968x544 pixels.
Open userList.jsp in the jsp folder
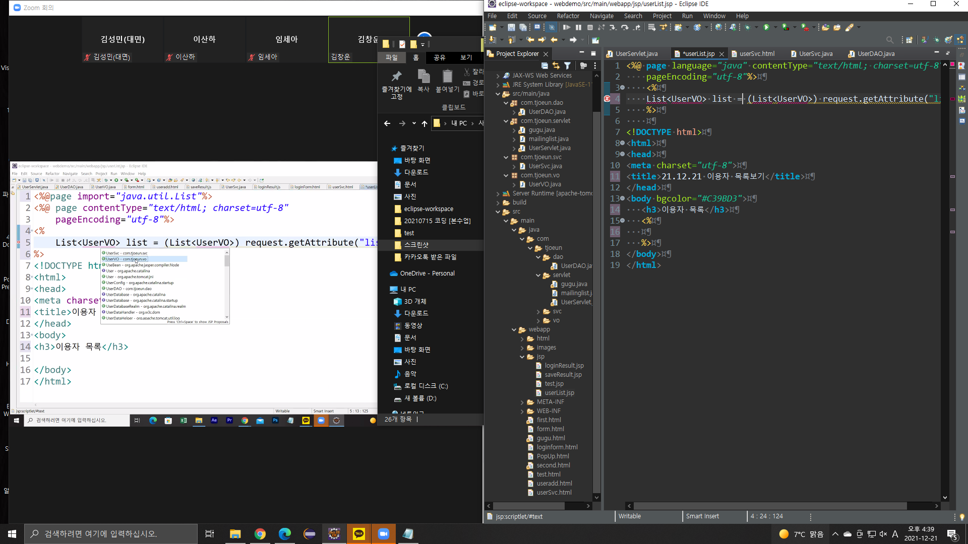[559, 393]
